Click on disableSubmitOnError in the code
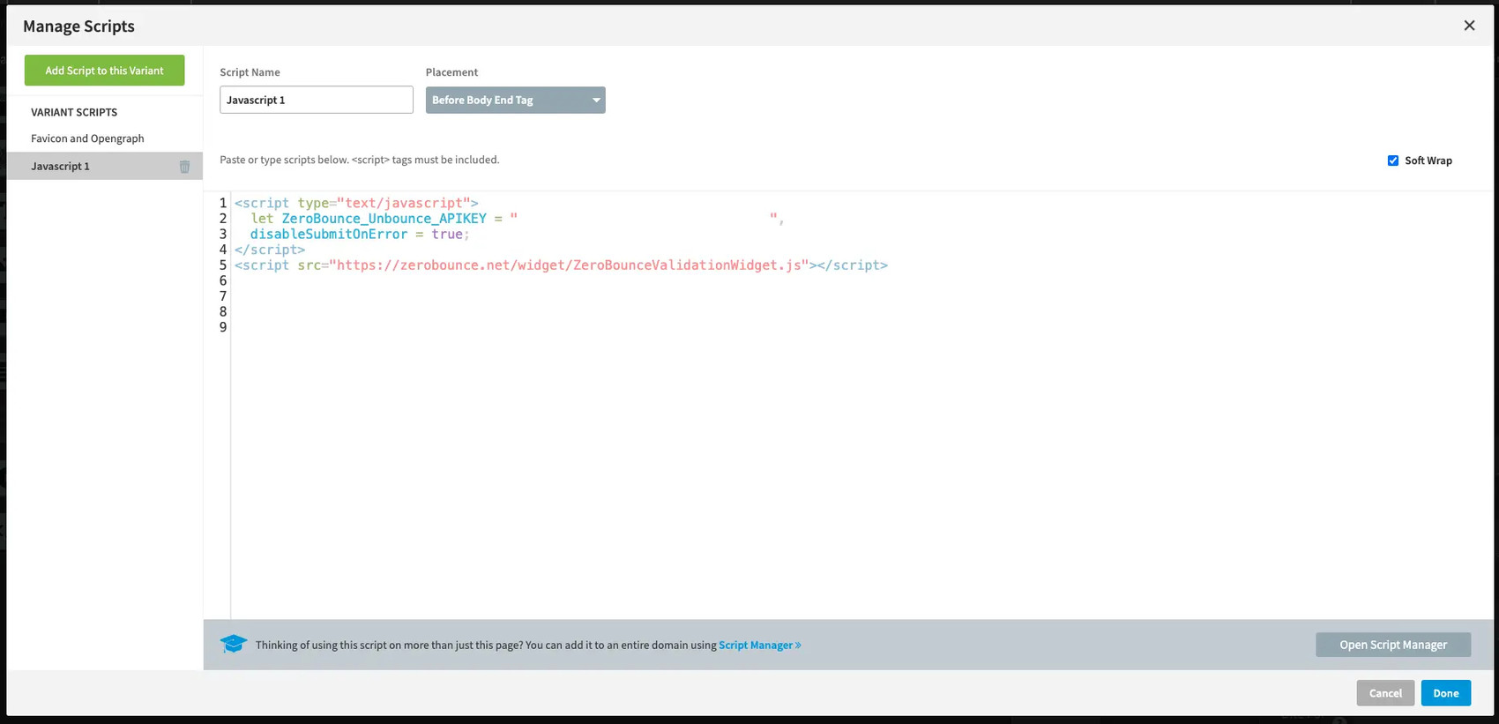This screenshot has width=1499, height=724. coord(328,235)
